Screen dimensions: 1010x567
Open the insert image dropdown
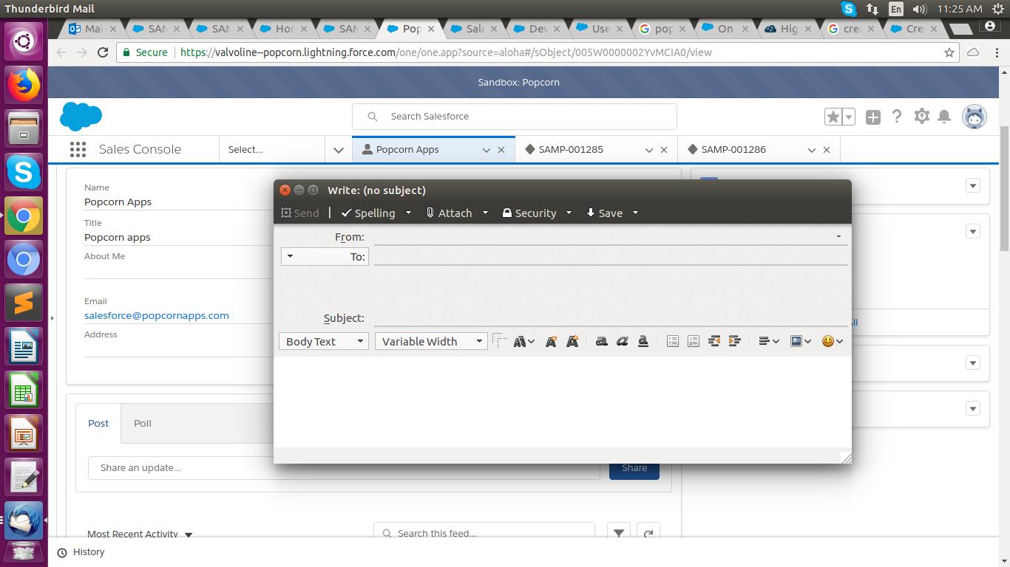(801, 341)
